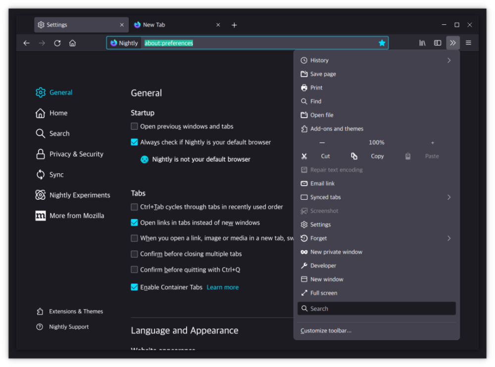Click the bookmark star in address bar
This screenshot has height=367, width=495.
pos(382,43)
